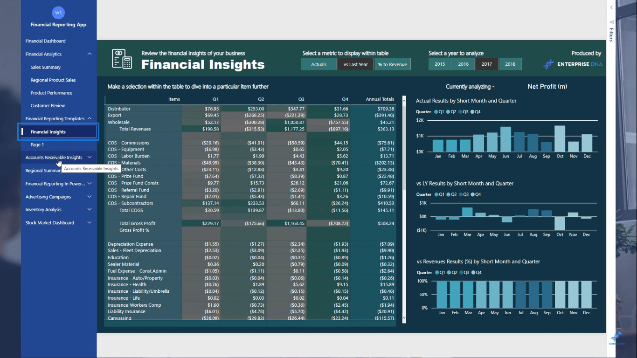Image resolution: width=637 pixels, height=358 pixels.
Task: Expand the Inventory Analysis section
Action: pyautogui.click(x=90, y=210)
